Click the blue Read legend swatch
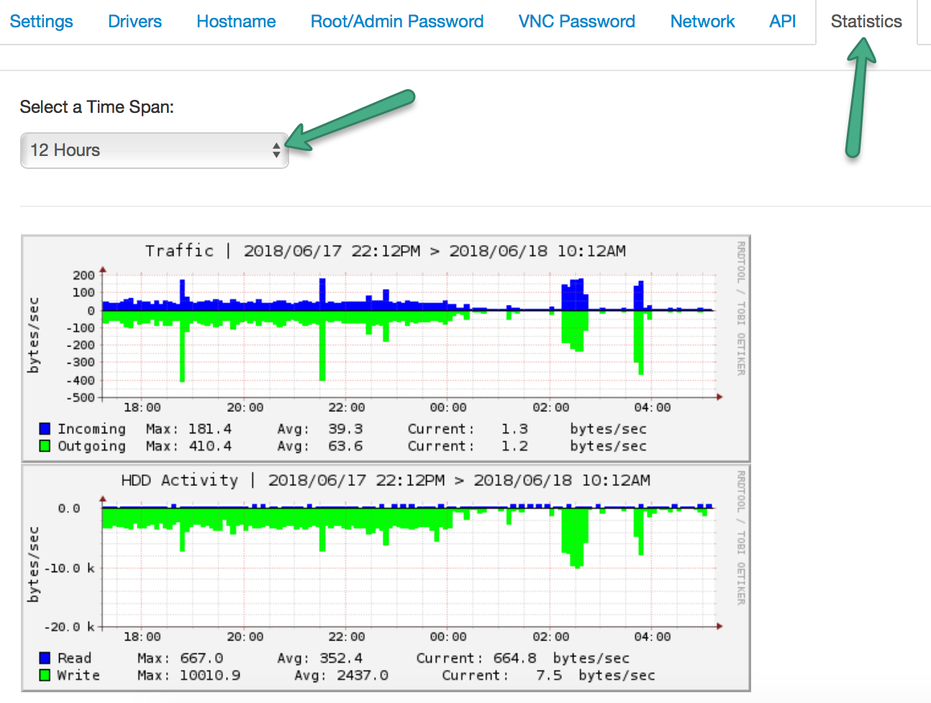 point(45,658)
